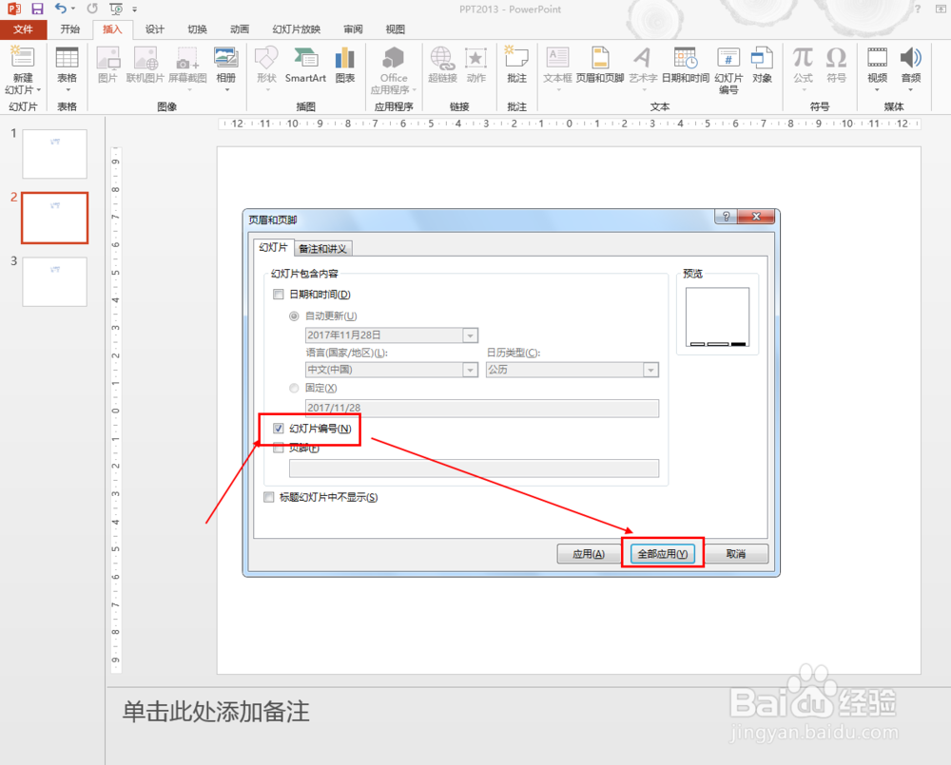The image size is (951, 765).
Task: Expand the Audio dropdown arrow
Action: click(x=911, y=89)
